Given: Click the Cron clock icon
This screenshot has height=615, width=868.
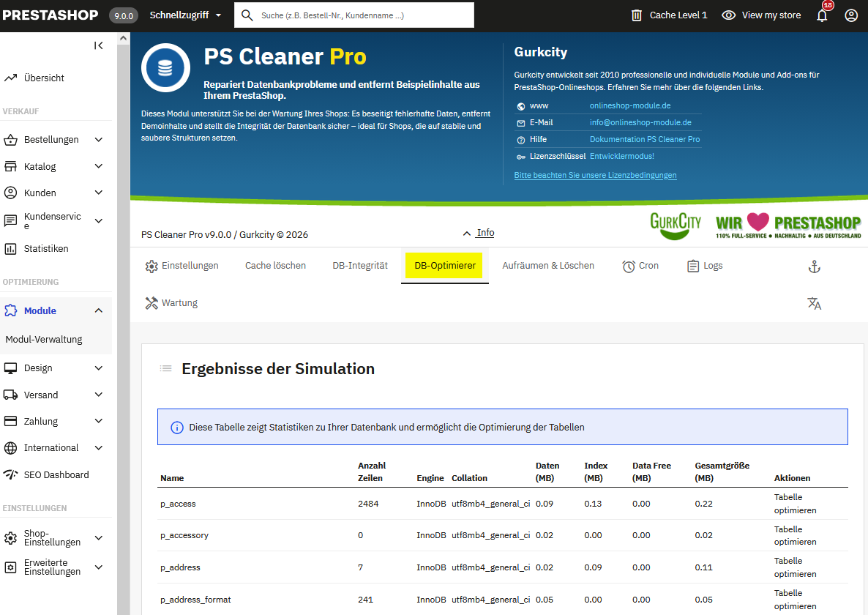Looking at the screenshot, I should 628,266.
